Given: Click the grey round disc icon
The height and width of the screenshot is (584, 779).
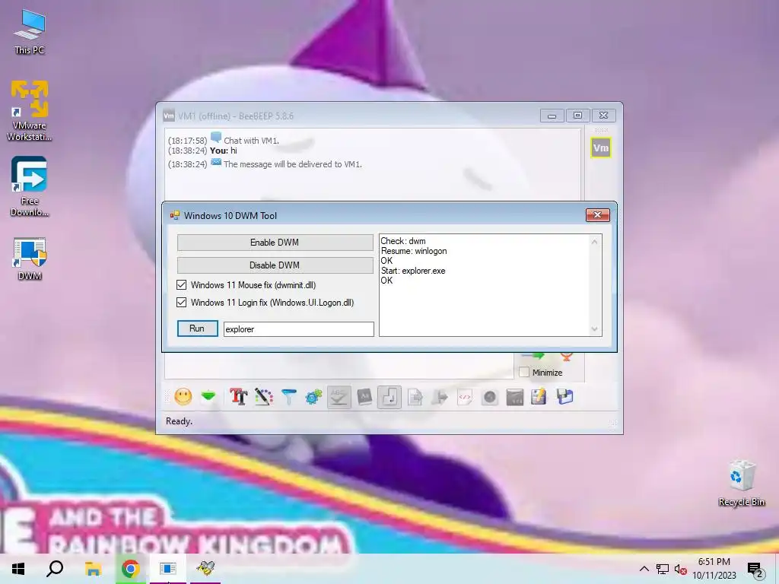Looking at the screenshot, I should pos(490,397).
